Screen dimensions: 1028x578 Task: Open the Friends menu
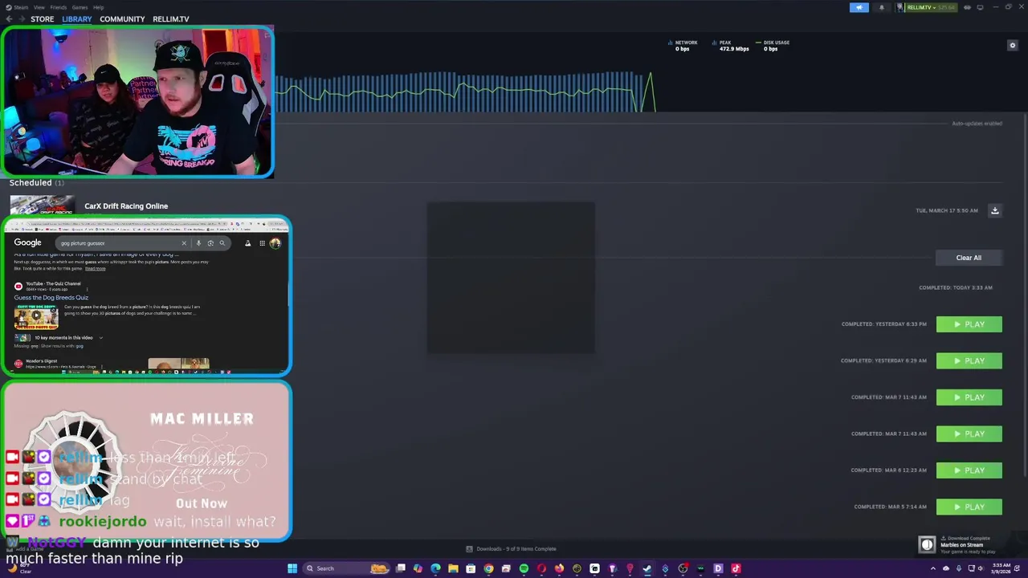[59, 7]
